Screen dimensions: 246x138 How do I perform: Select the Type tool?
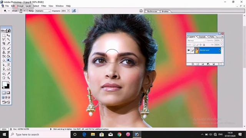[x=8, y=65]
